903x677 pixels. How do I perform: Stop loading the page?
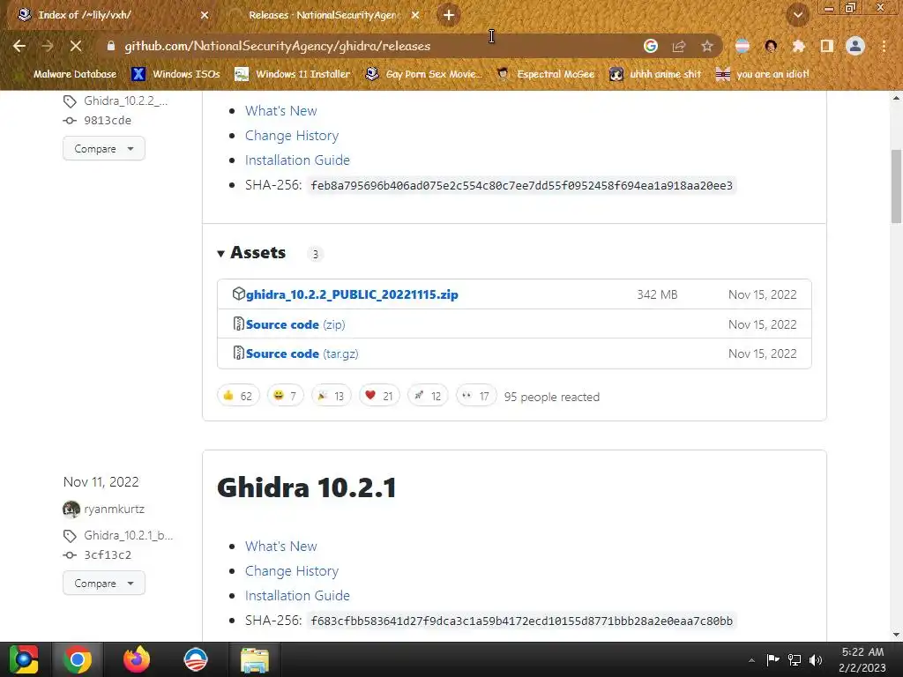(76, 46)
